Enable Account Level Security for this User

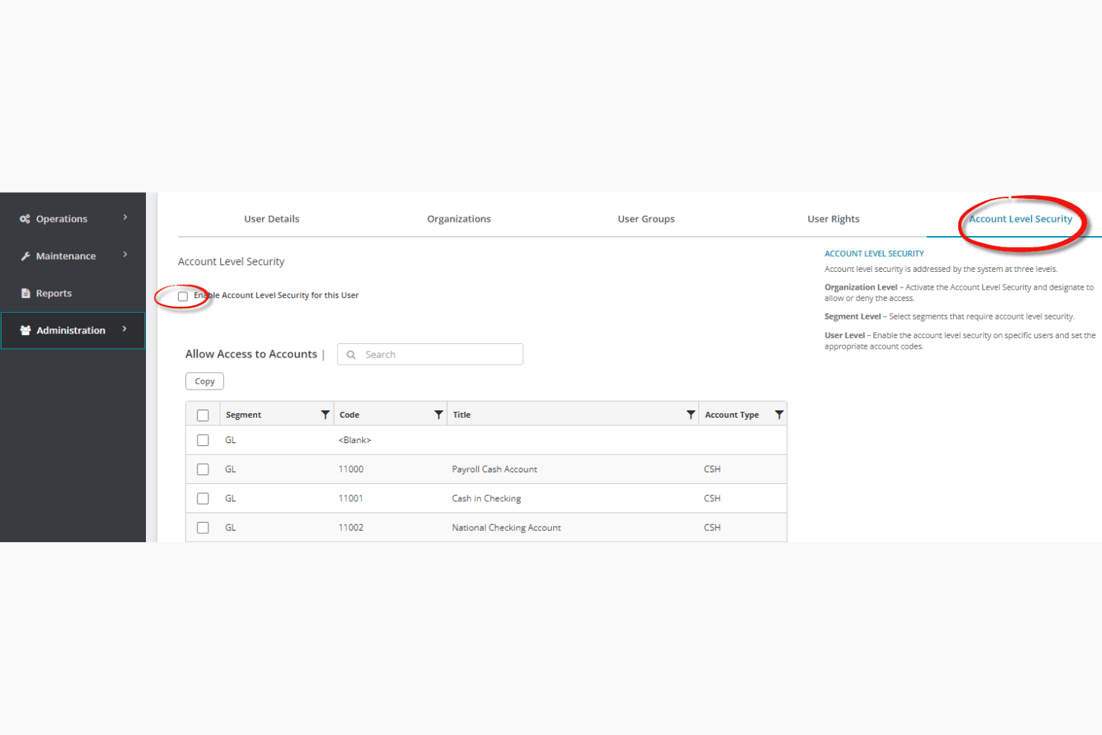pyautogui.click(x=183, y=296)
